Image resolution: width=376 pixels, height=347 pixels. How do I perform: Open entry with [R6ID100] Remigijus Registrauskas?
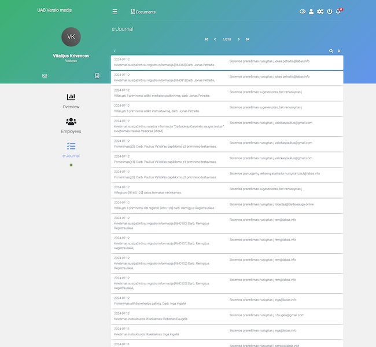click(x=227, y=224)
